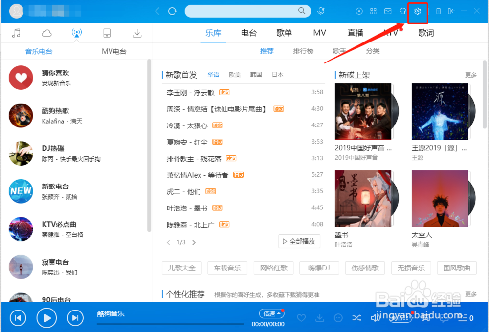Viewport: 489px width, 332px height.
Task: Click 更多 next to 新碟上架
Action: tap(470, 75)
